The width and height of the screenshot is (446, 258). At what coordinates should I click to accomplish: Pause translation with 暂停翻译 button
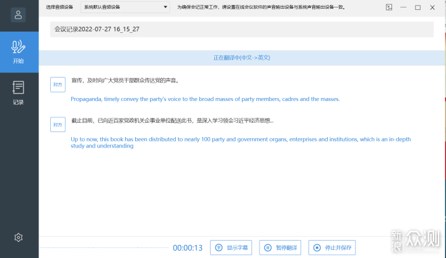pyautogui.click(x=280, y=247)
